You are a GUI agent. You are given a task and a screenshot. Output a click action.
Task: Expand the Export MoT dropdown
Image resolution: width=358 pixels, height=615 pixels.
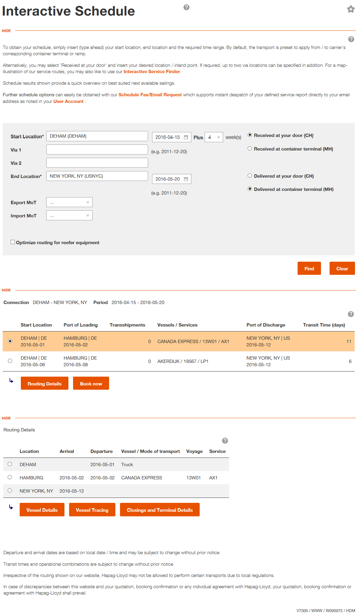coord(69,202)
